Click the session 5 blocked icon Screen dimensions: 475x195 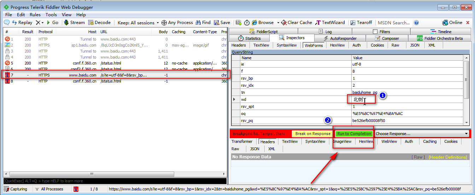7,63
